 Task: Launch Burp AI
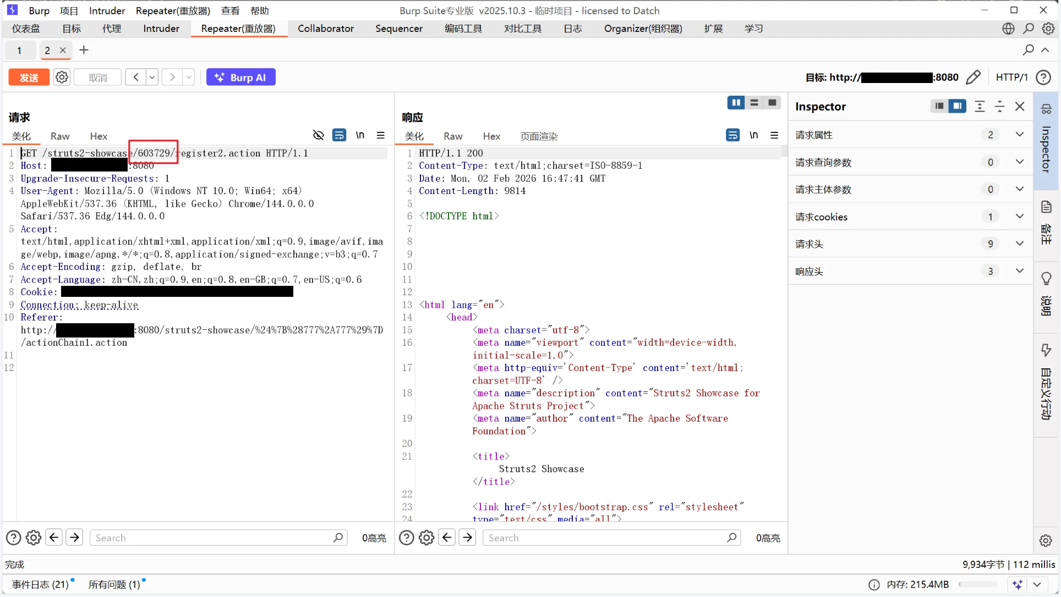(240, 78)
